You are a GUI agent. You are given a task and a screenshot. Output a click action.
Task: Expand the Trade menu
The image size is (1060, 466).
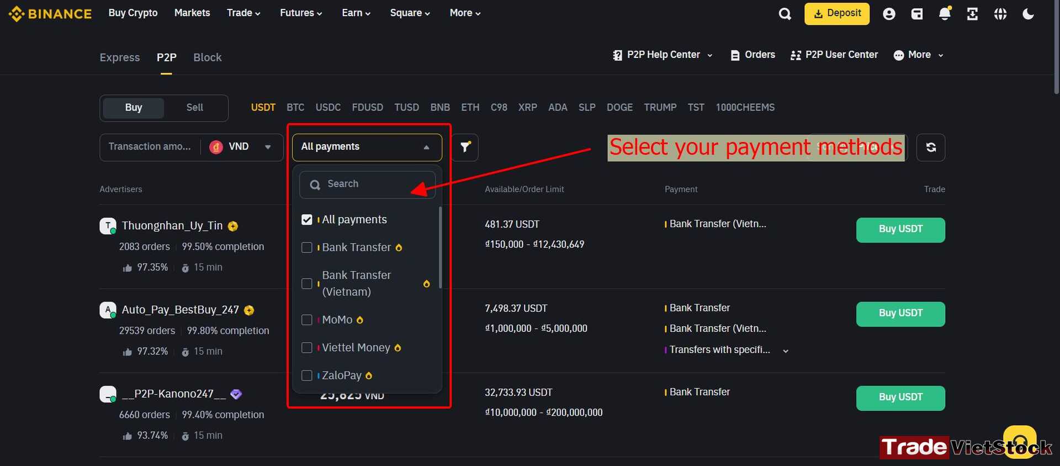click(x=243, y=13)
